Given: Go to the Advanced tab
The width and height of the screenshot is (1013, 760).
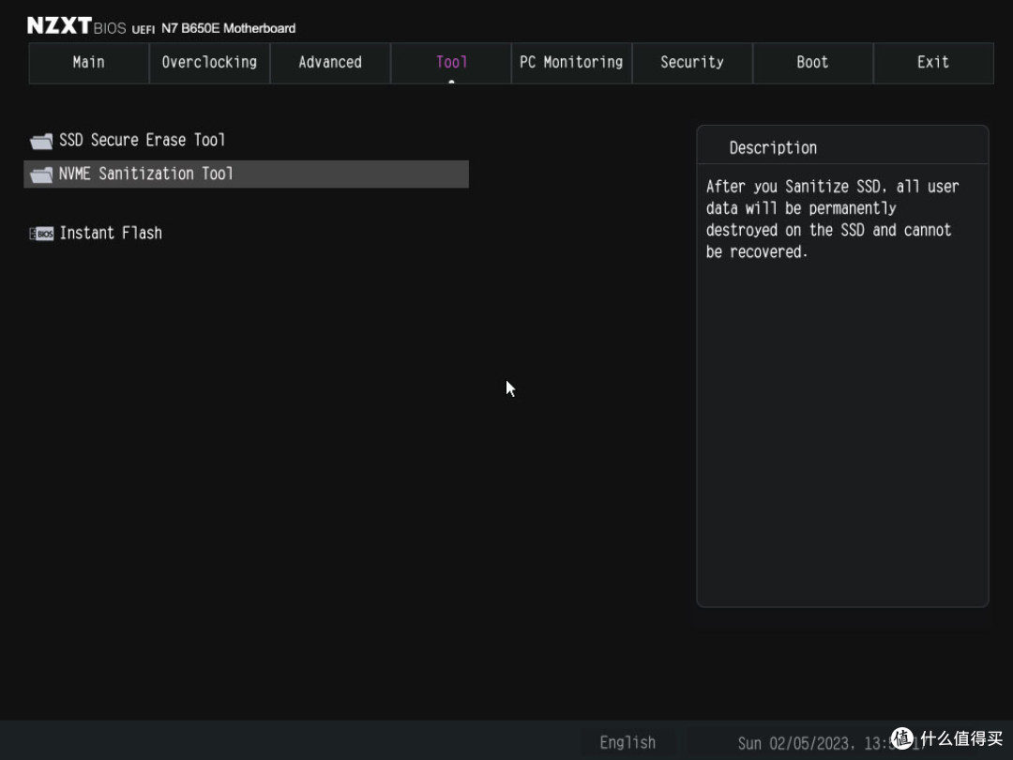Looking at the screenshot, I should 330,63.
